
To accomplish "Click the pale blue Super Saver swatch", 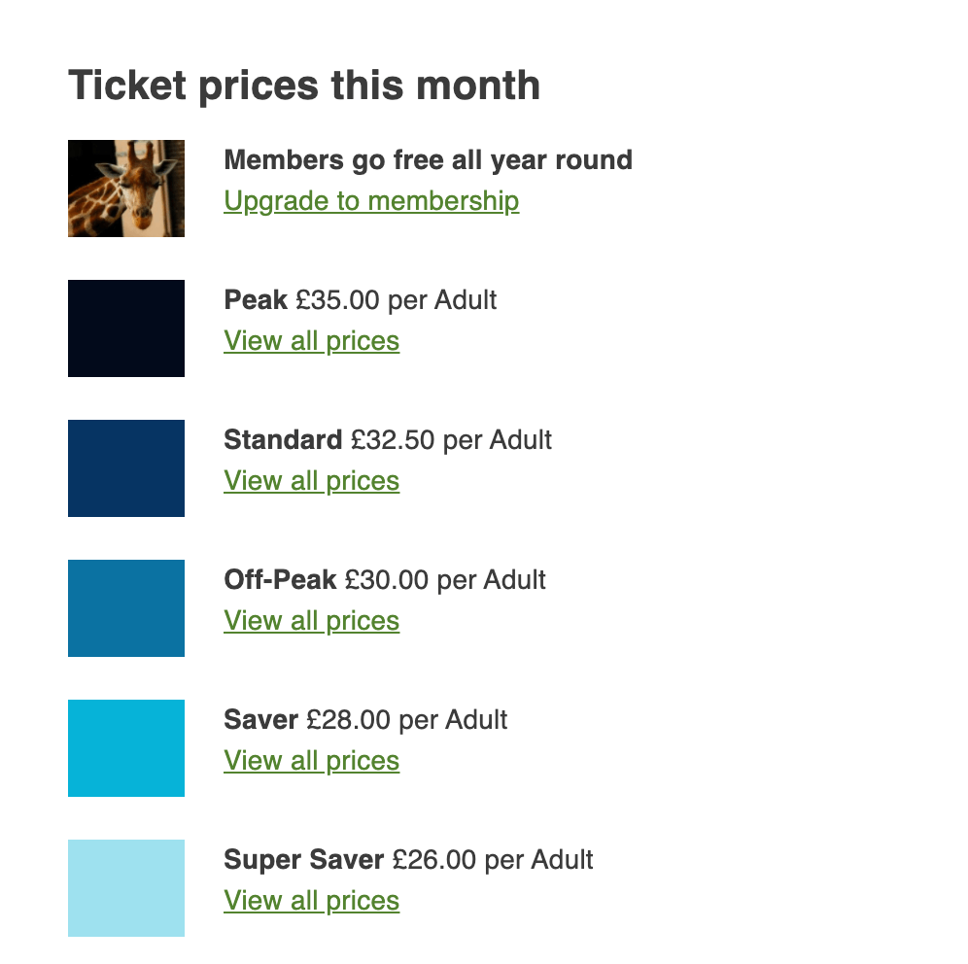I will click(126, 888).
